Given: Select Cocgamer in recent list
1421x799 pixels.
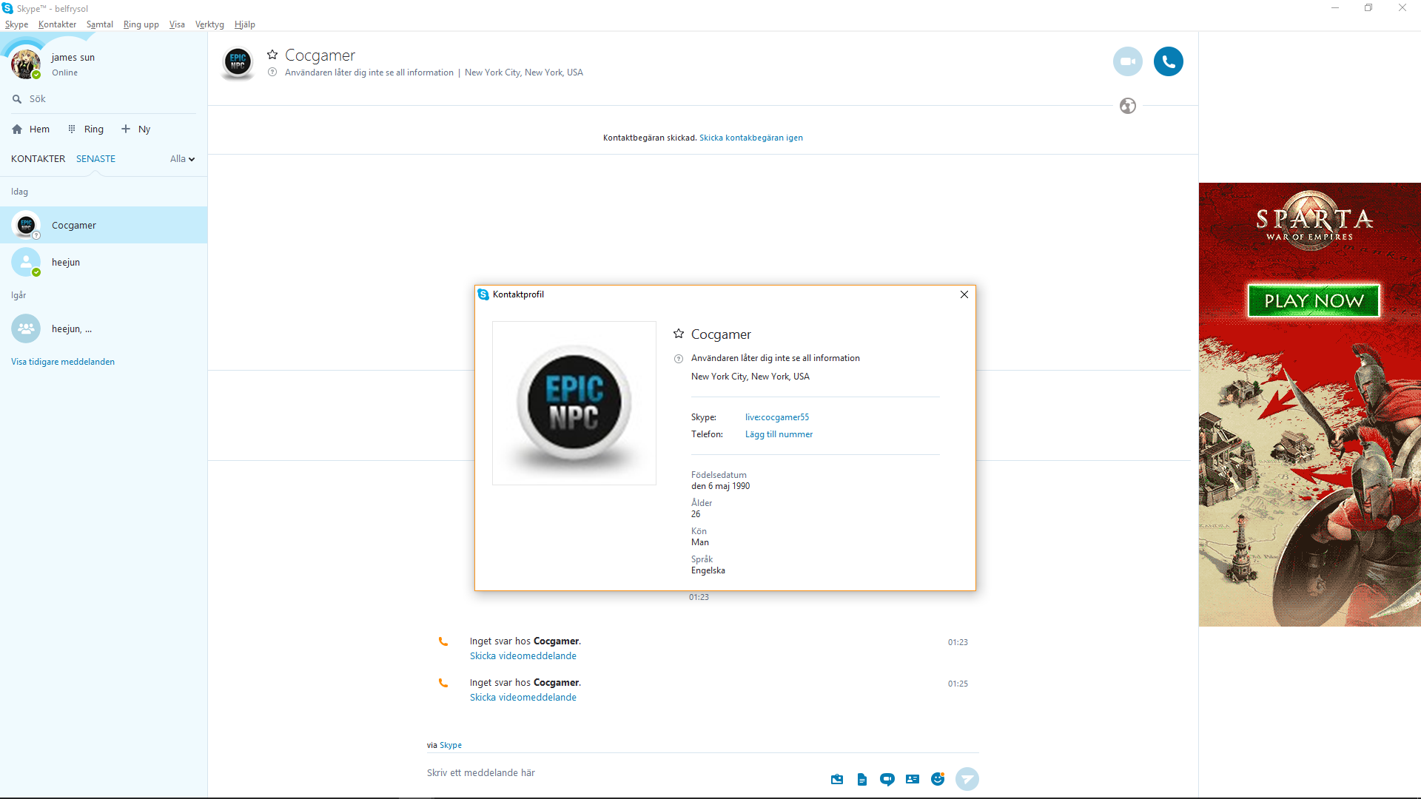Looking at the screenshot, I should 104,225.
